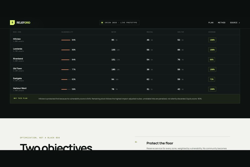
Task: Click the Optimization, not a black box label
Action: point(40,137)
